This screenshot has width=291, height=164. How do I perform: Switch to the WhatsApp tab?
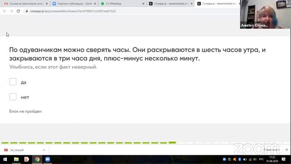pos(121,4)
